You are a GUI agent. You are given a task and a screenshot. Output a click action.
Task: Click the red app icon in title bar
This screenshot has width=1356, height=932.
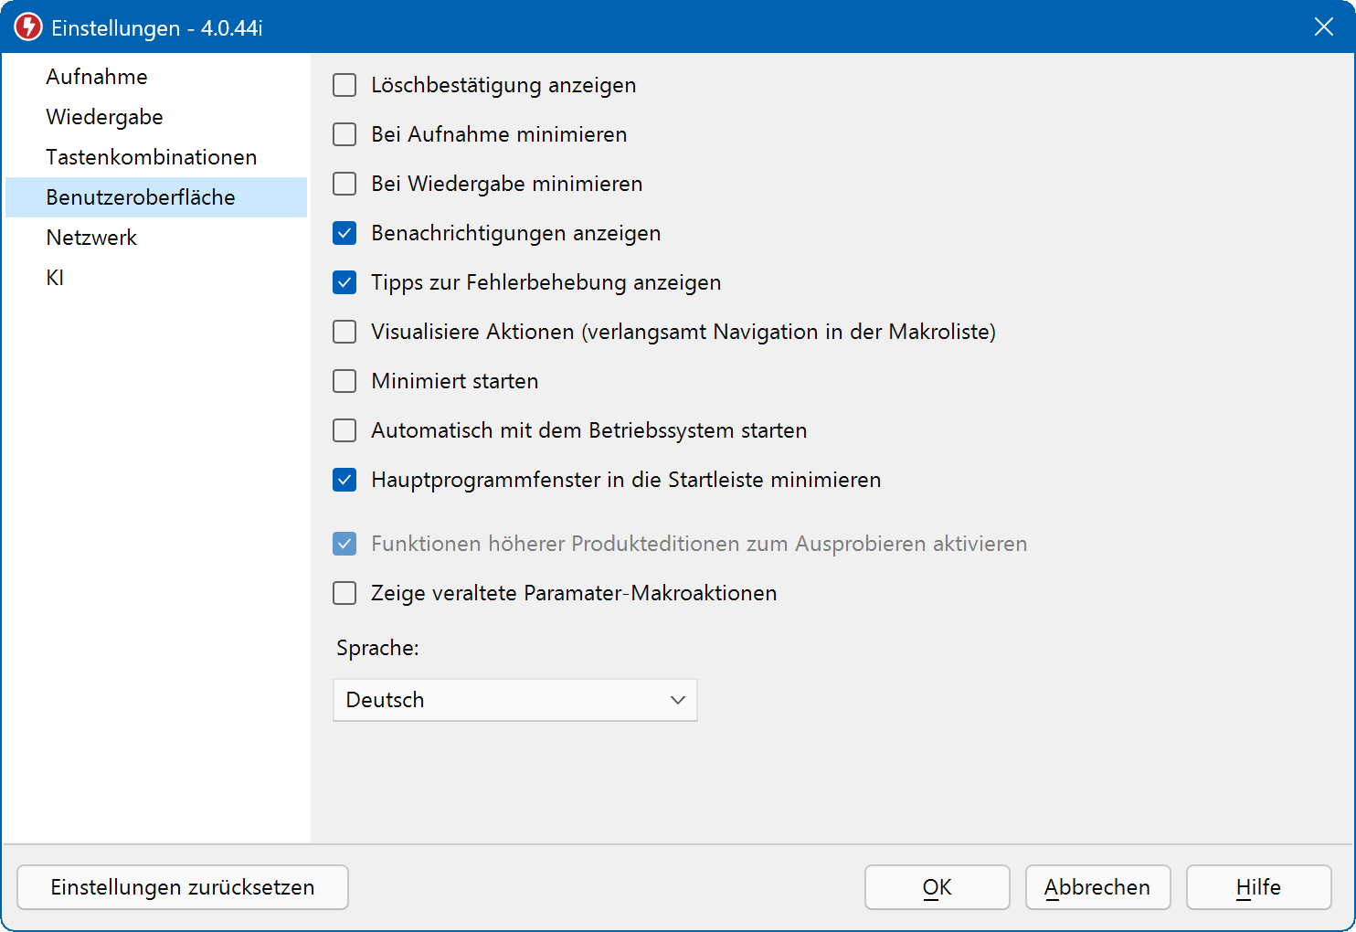(x=28, y=27)
